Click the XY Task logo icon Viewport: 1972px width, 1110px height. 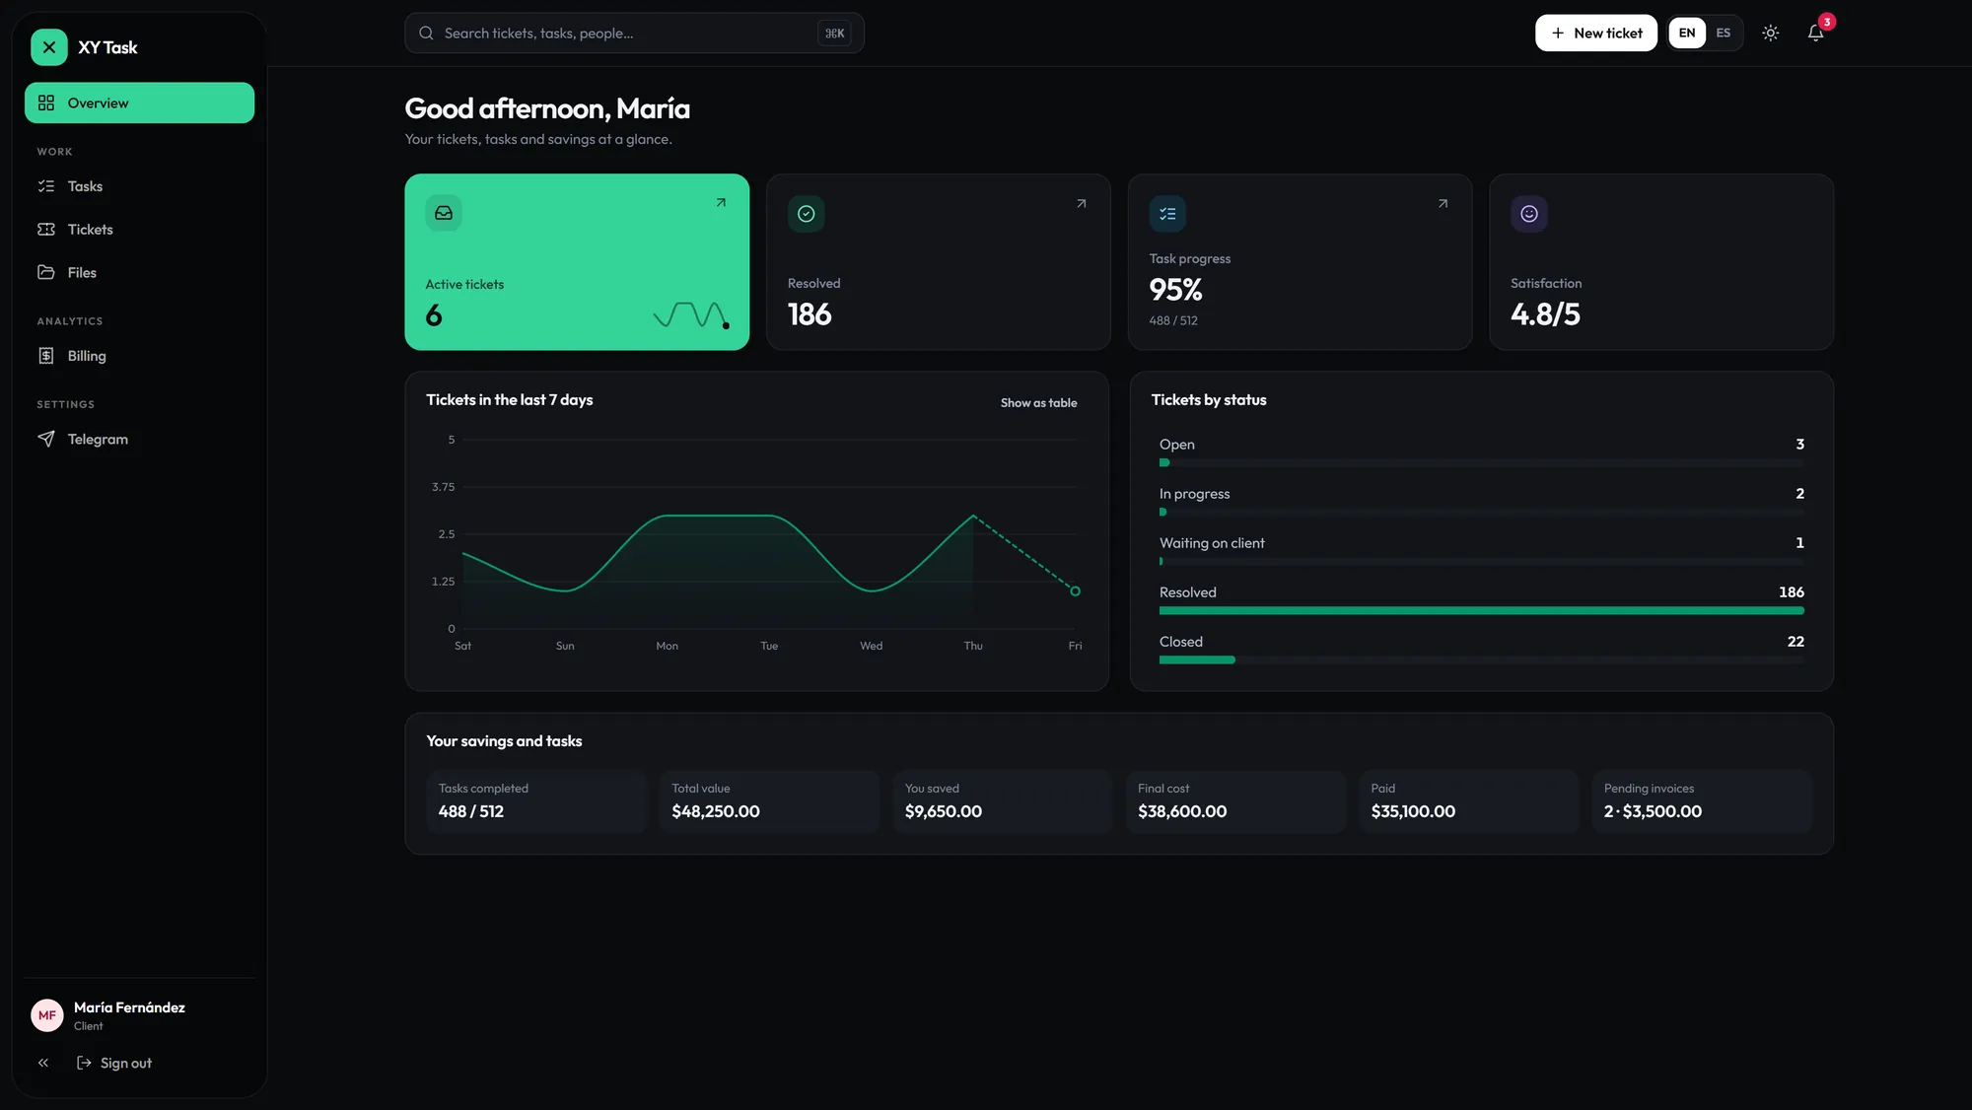point(48,47)
